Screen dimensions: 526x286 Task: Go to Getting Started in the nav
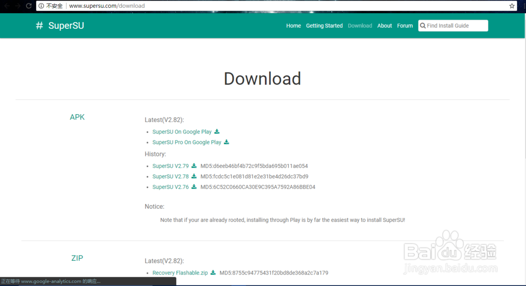coord(325,25)
